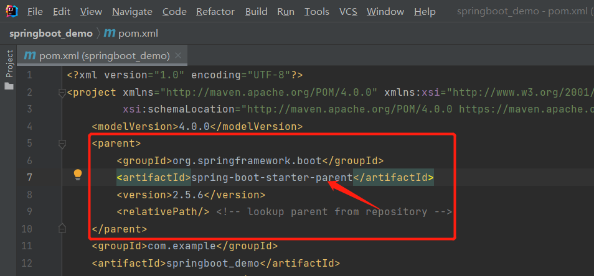Click springboot_demo in the breadcrumb bar
Viewport: 594px width, 276px height.
51,34
